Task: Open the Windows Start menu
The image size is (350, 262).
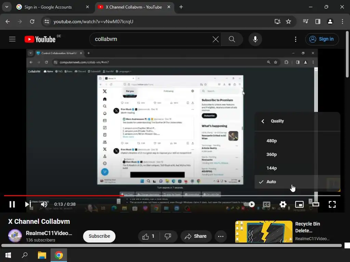Action: click(x=8, y=255)
